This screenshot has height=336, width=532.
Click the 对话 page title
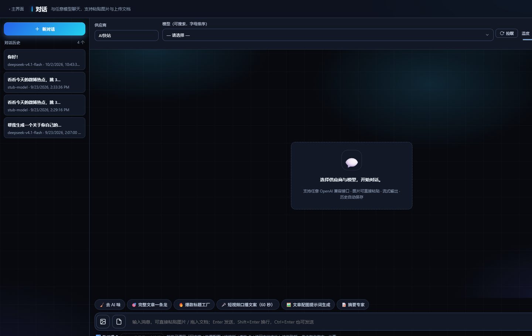tap(41, 9)
